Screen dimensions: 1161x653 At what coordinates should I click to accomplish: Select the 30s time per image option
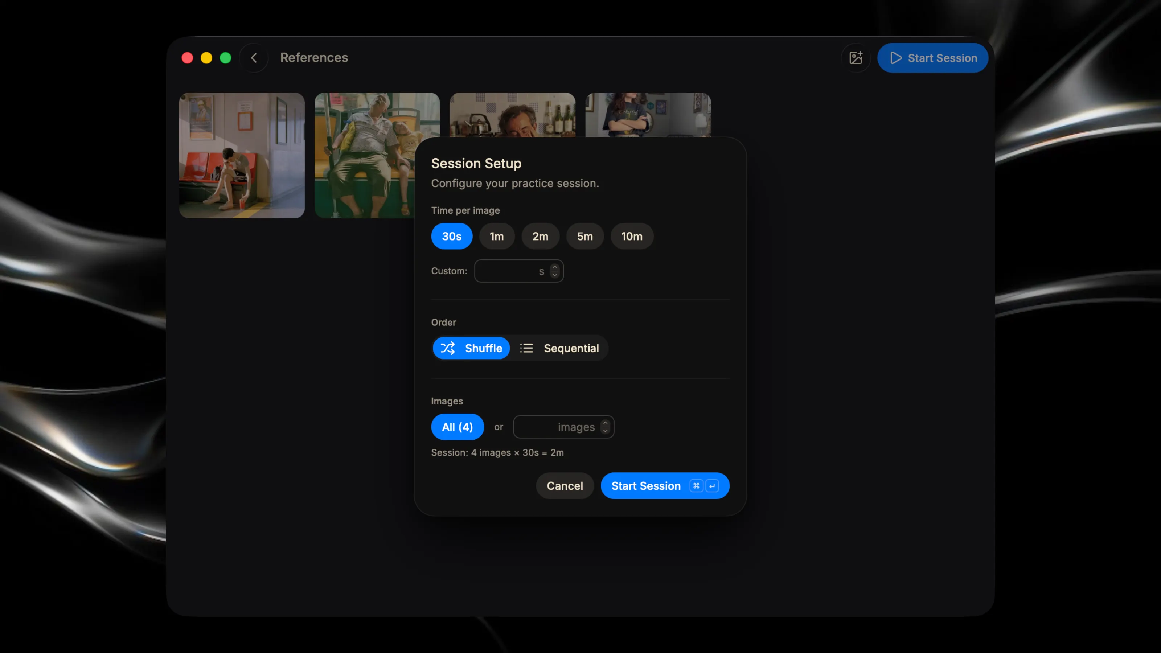click(x=452, y=236)
